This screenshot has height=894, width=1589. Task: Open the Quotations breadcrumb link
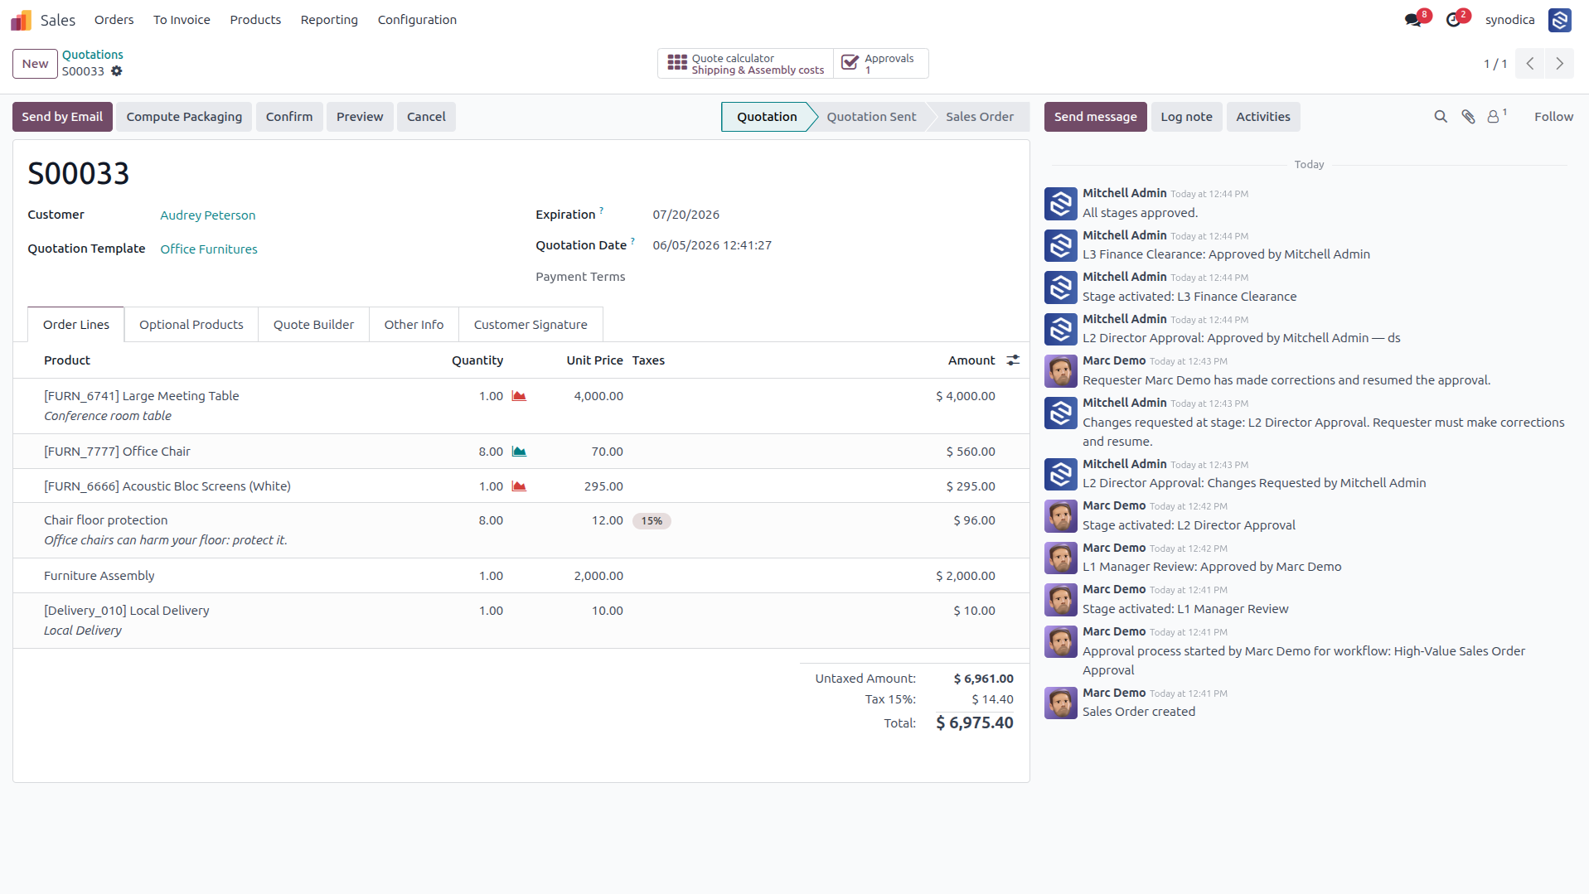coord(92,55)
